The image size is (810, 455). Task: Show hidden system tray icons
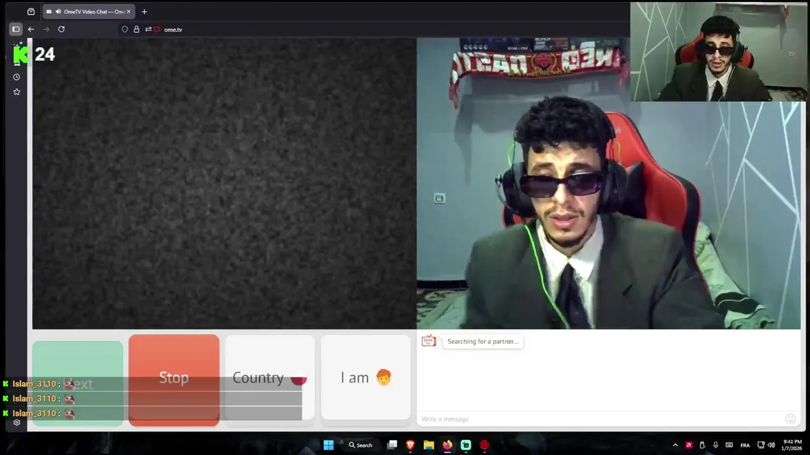pos(675,445)
